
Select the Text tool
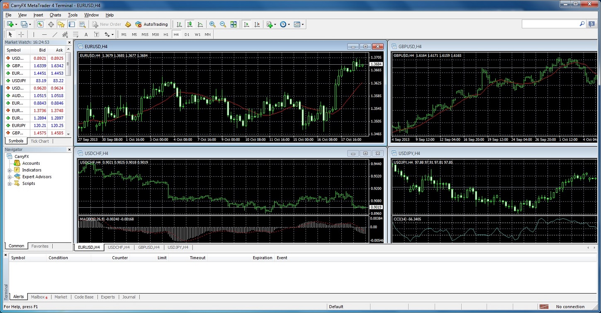click(x=86, y=34)
